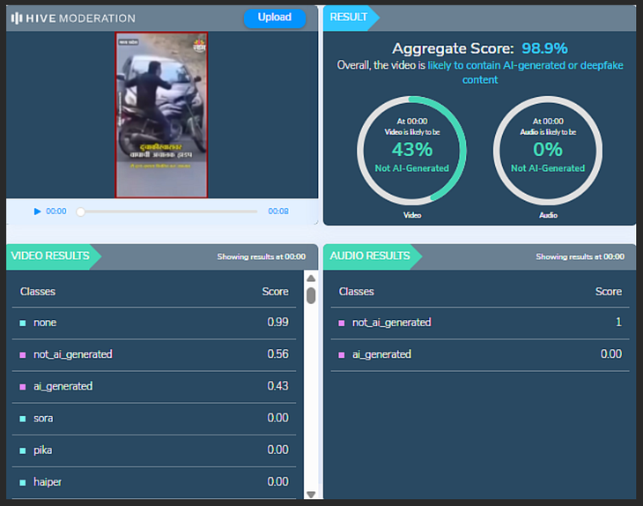Click the pink marker beside video ai_generated
This screenshot has width=643, height=506.
[23, 387]
